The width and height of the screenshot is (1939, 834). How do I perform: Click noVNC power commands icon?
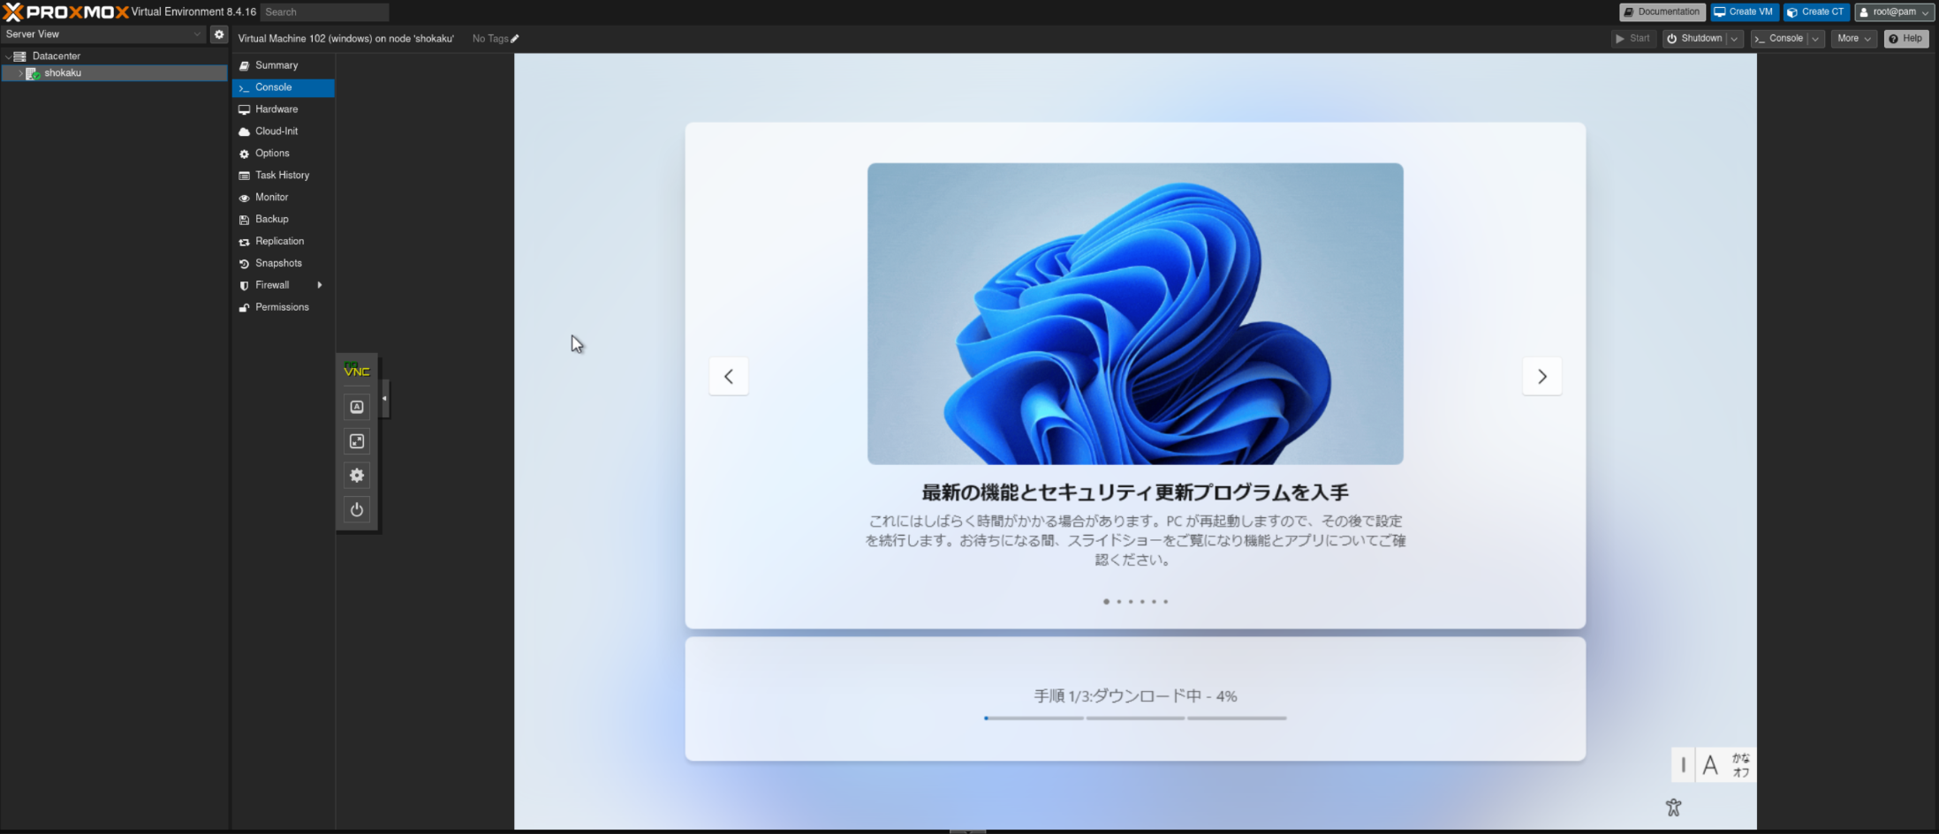pos(357,509)
